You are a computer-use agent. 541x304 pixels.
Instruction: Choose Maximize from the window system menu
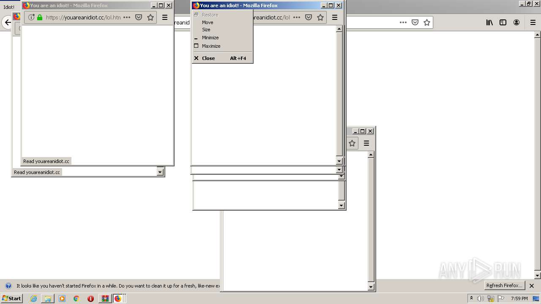[223, 46]
